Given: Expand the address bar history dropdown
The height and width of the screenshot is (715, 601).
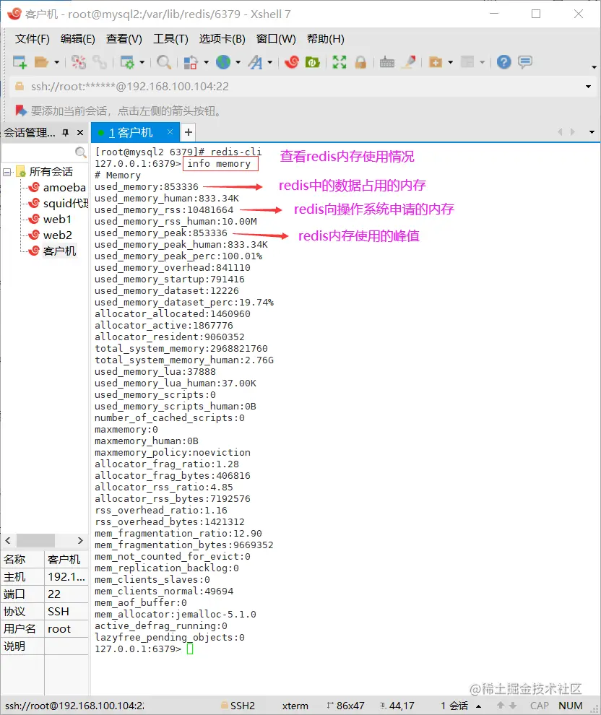Looking at the screenshot, I should (588, 87).
